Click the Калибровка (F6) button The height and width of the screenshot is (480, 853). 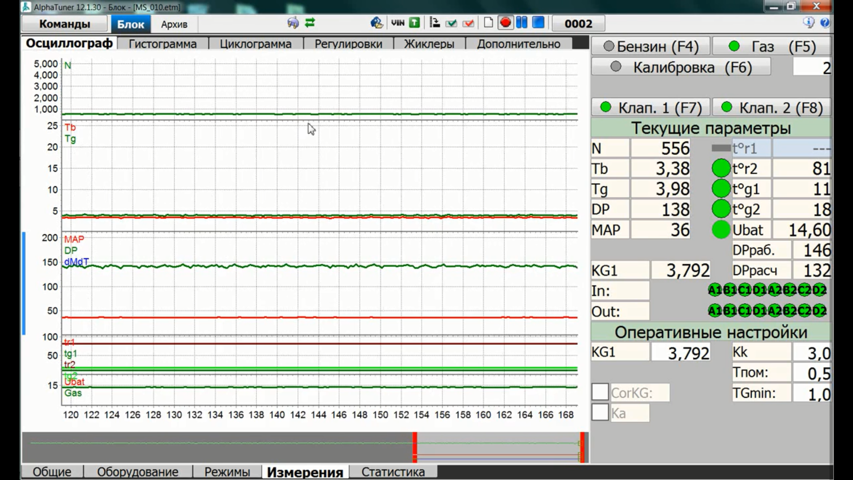(681, 67)
